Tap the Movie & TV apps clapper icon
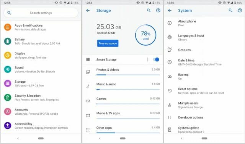The height and width of the screenshot is (144, 245). click(x=88, y=115)
